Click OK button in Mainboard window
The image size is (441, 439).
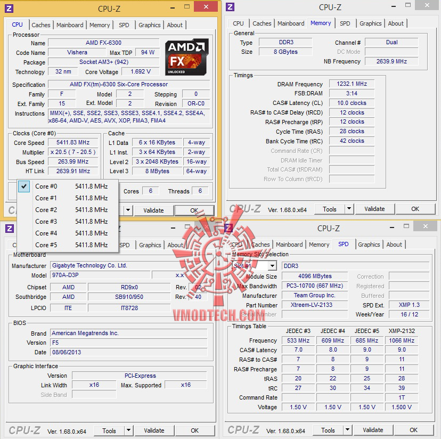[x=194, y=430]
